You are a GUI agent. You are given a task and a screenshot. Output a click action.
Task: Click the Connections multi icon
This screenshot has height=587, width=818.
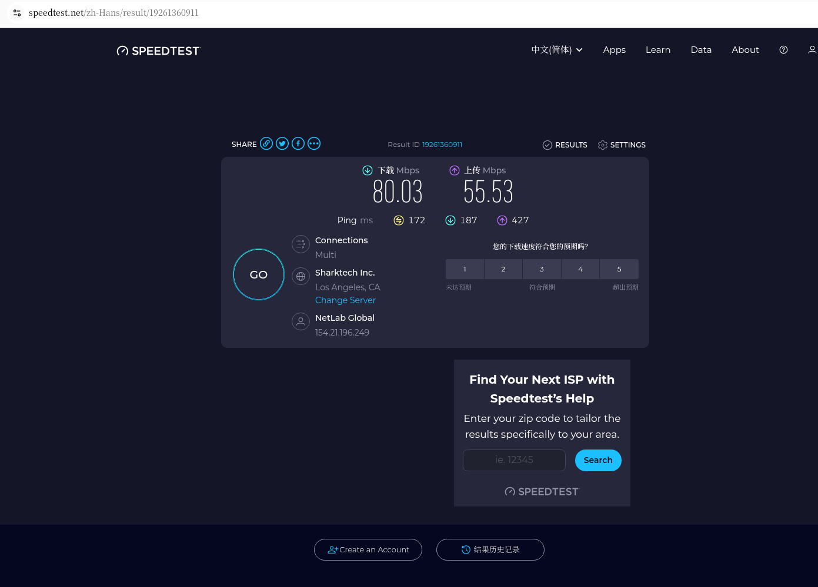click(x=301, y=244)
